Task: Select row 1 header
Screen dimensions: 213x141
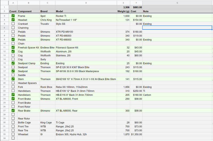Action: coord(4,7)
